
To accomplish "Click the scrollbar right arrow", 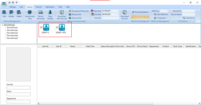I will 199,103.
